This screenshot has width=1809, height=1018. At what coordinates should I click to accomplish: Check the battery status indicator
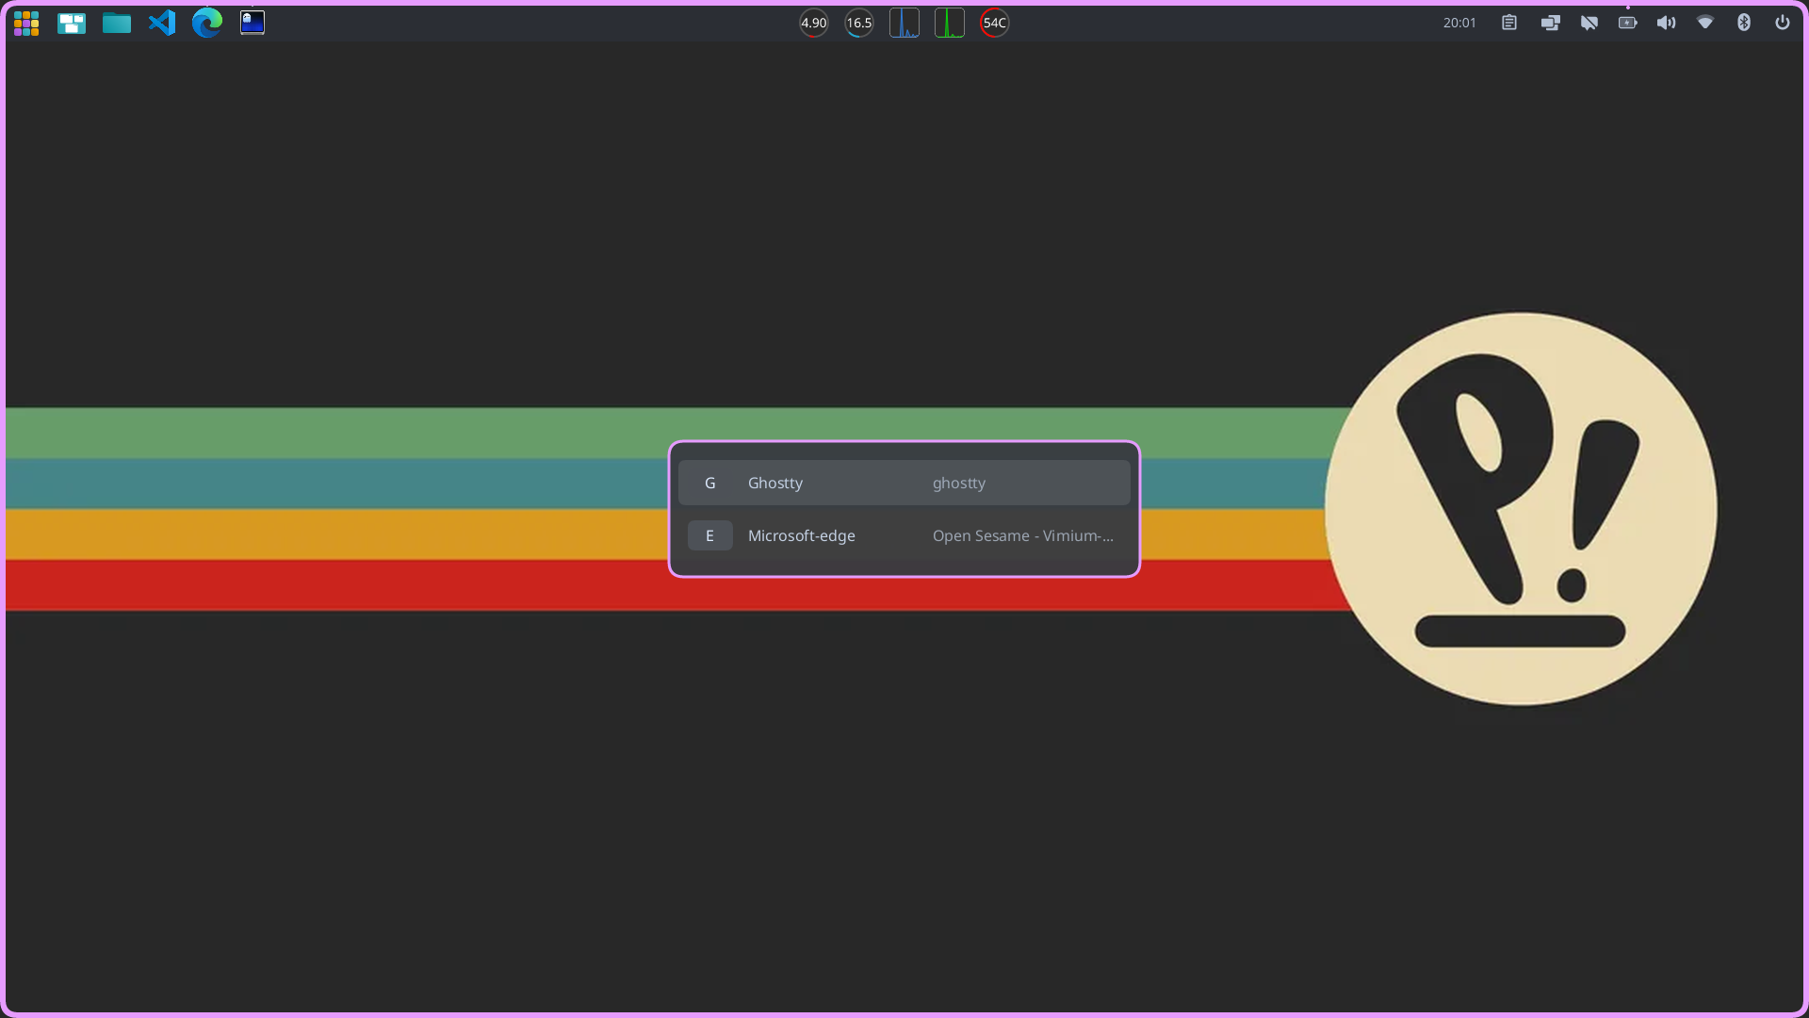[1627, 23]
